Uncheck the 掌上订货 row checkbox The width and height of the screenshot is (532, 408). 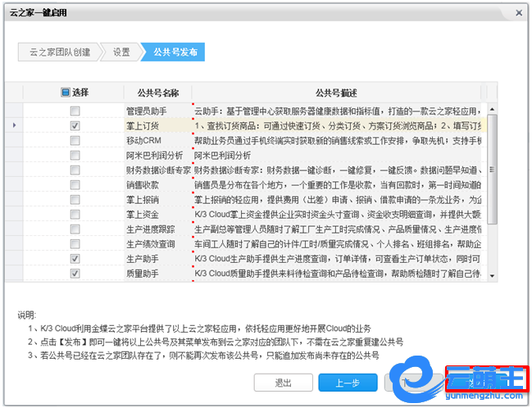click(x=75, y=125)
